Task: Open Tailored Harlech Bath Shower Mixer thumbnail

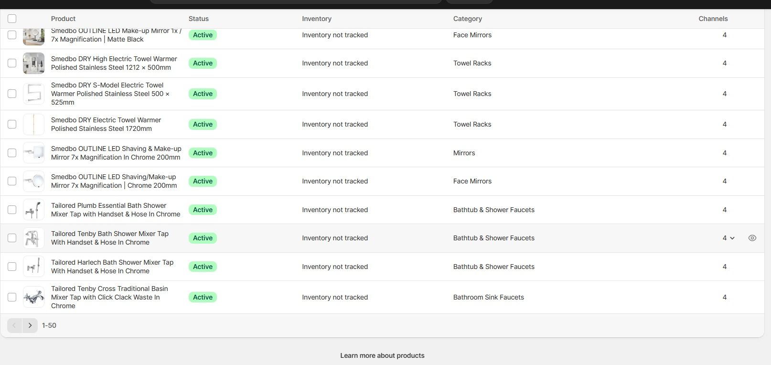Action: pos(33,267)
